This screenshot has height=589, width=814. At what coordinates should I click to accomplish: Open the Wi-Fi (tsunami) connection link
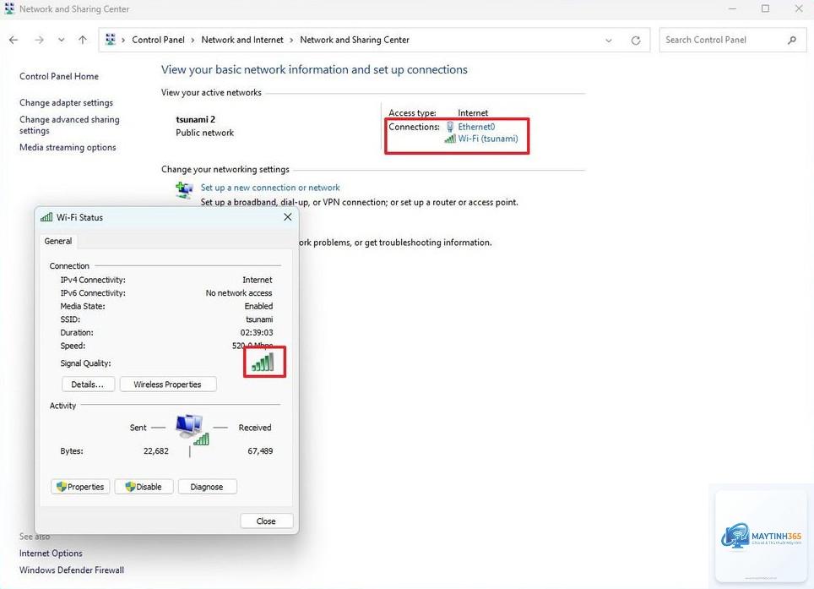(487, 139)
